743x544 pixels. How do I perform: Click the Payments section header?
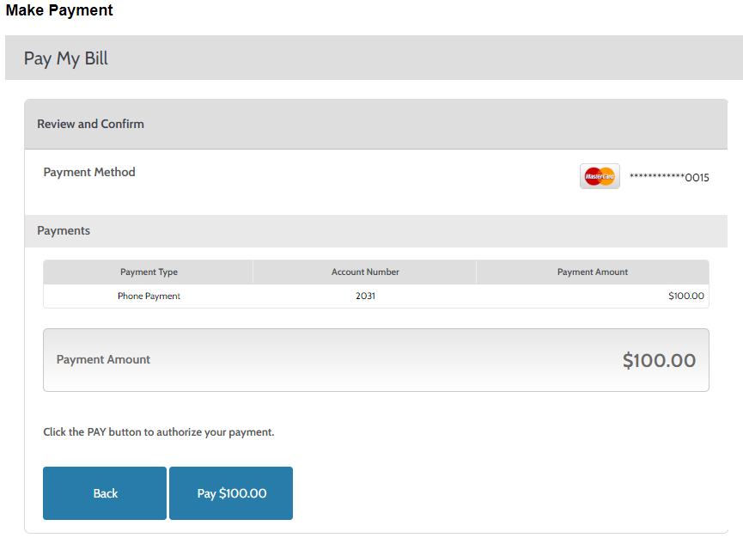coord(64,230)
